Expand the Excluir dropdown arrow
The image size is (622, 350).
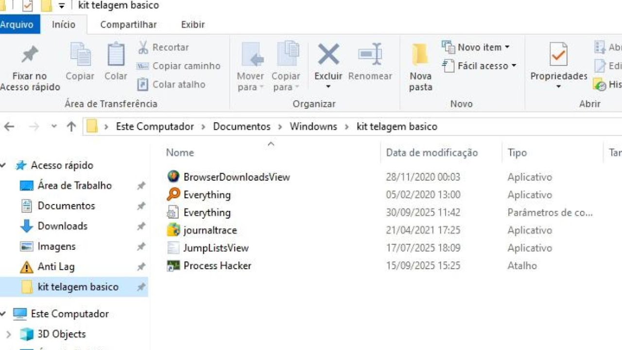tap(328, 87)
